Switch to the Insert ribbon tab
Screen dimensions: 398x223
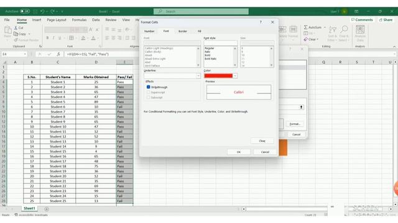click(37, 20)
